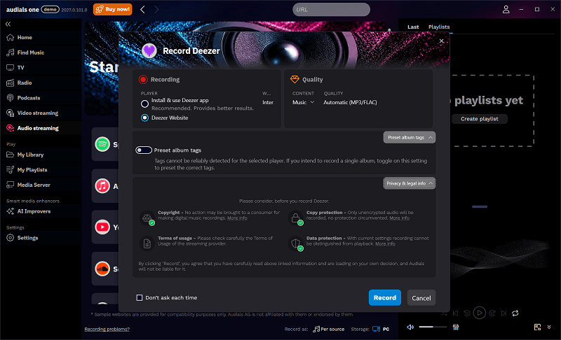Click the Copy protection lock icon

point(295,218)
